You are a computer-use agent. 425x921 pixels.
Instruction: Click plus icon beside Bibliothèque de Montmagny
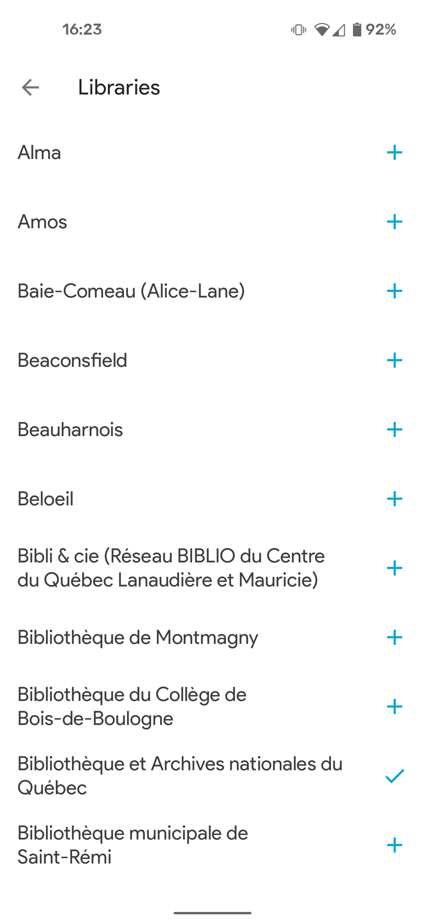pos(394,638)
